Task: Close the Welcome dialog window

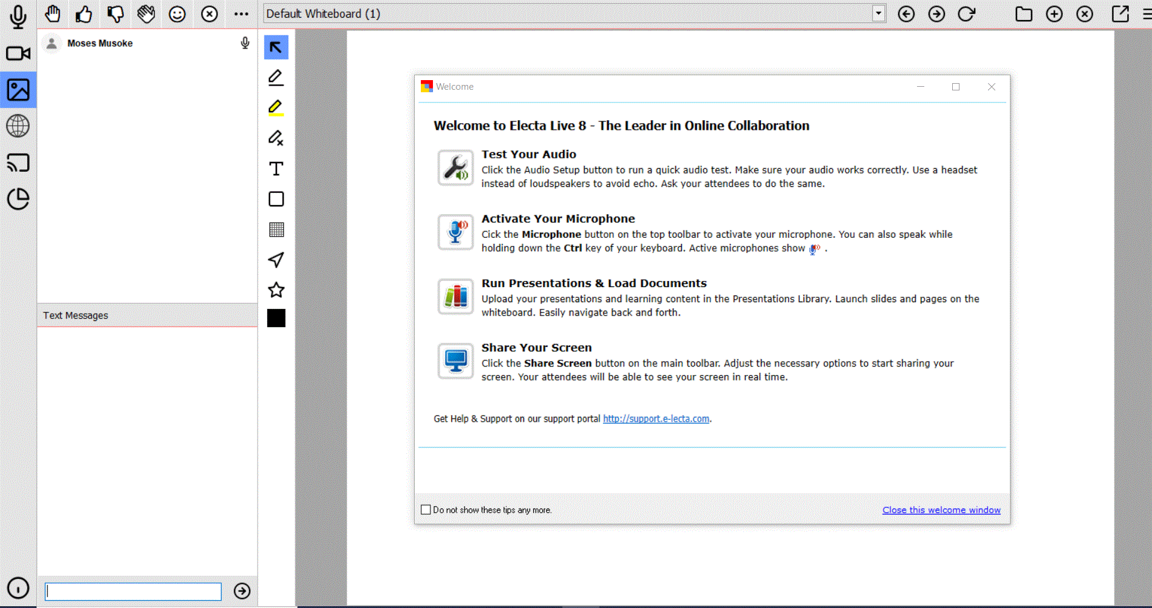Action: pos(992,87)
